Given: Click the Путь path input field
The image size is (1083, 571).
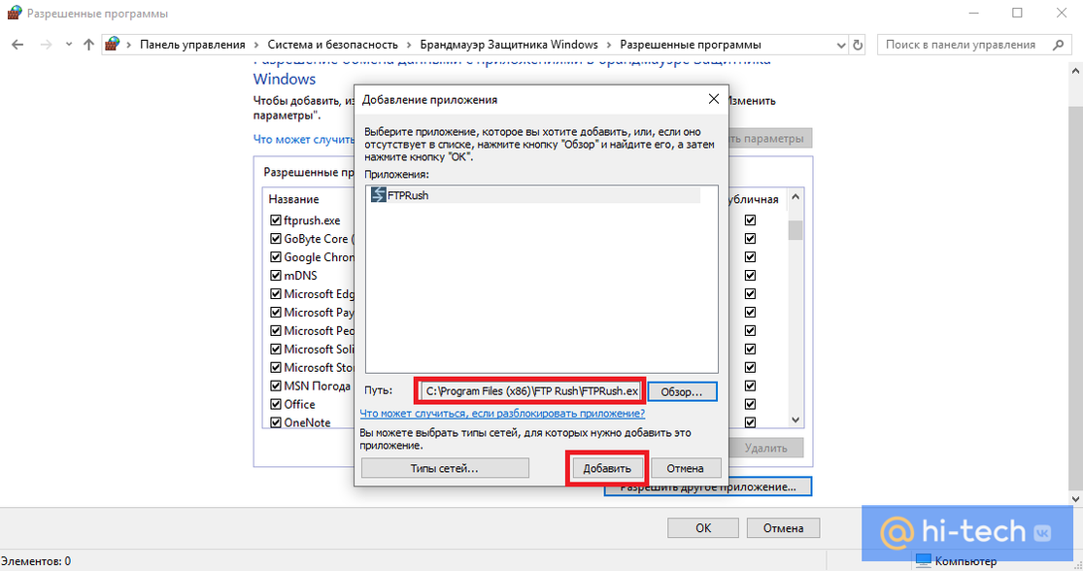Looking at the screenshot, I should [x=529, y=391].
